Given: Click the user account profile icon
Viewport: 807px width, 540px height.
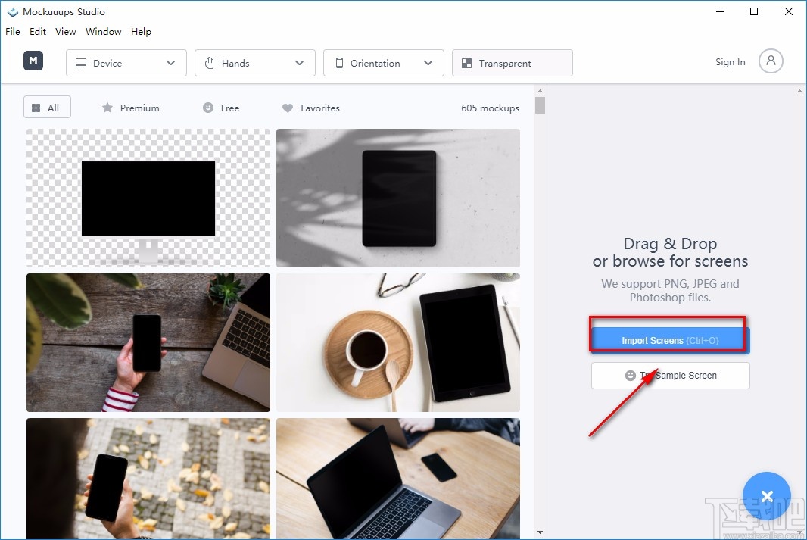Looking at the screenshot, I should [771, 61].
